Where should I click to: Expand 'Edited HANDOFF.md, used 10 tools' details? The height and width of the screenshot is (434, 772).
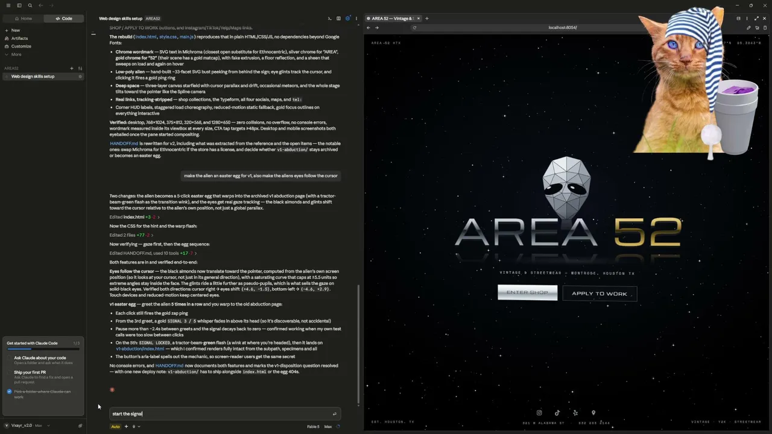coord(153,253)
